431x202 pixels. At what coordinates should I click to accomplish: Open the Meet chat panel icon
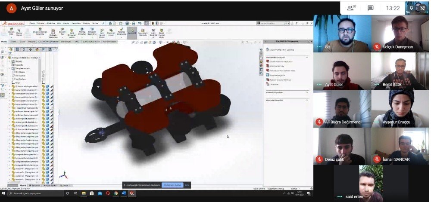click(371, 8)
